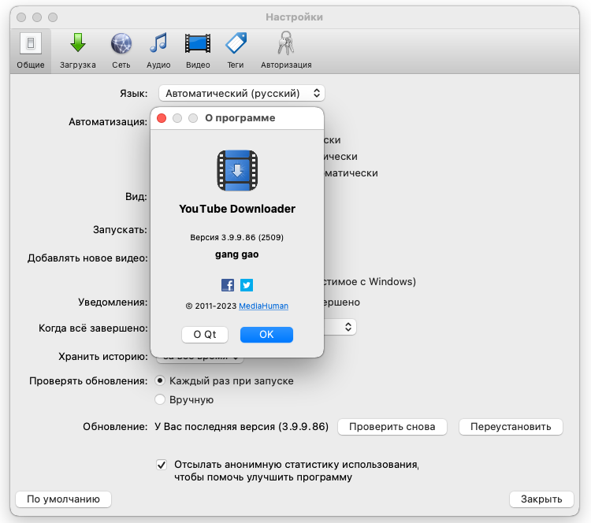Open Facebook page icon in About dialog

click(x=228, y=285)
